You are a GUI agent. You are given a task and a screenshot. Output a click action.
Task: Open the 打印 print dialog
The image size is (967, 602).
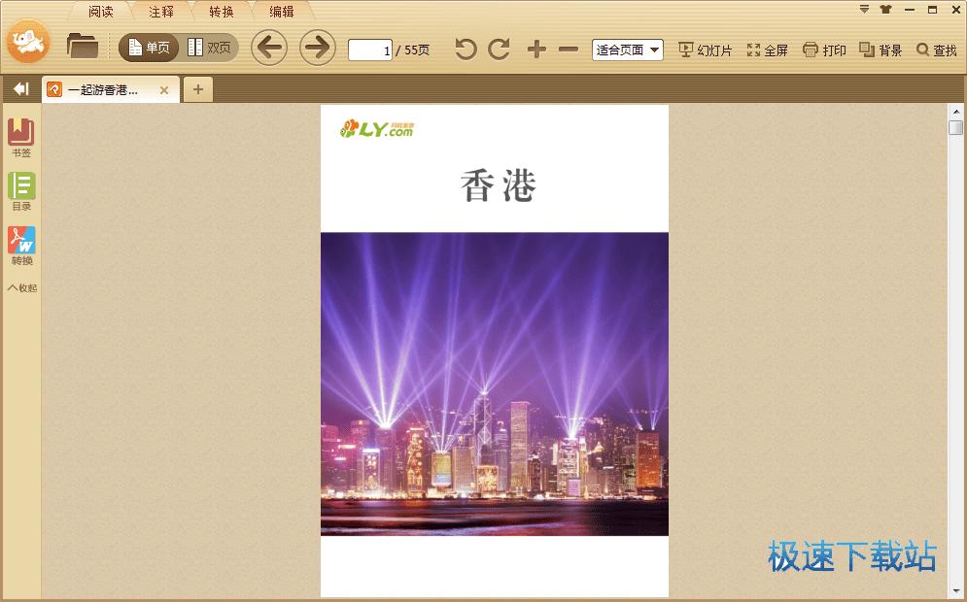coord(823,48)
